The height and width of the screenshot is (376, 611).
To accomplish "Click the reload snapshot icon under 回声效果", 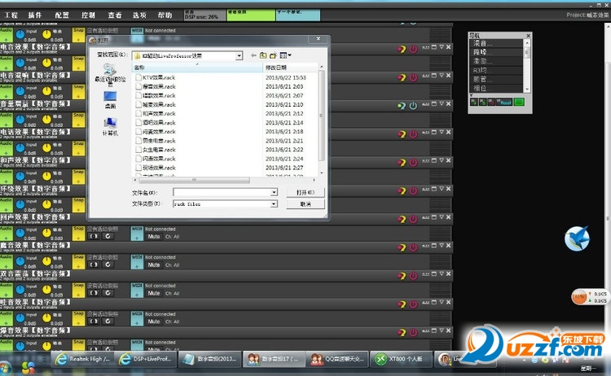I will pyautogui.click(x=108, y=236).
